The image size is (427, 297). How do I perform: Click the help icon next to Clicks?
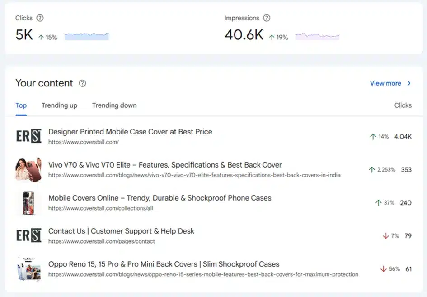pyautogui.click(x=40, y=18)
